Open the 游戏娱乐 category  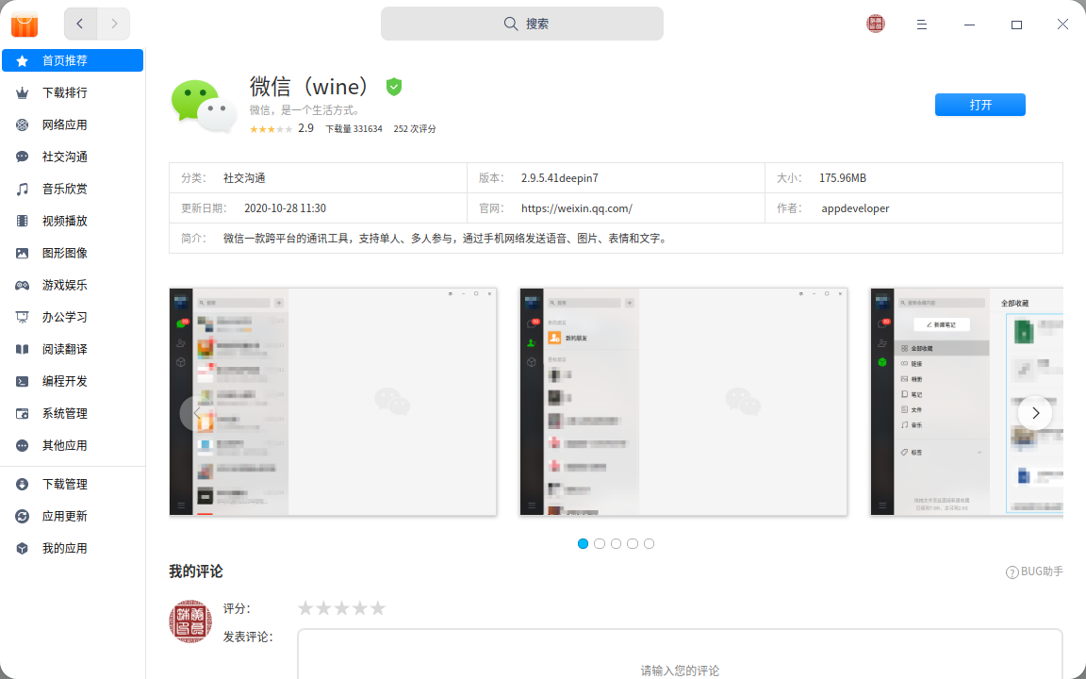tap(73, 285)
